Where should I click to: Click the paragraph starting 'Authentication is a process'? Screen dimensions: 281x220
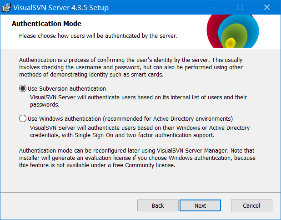click(x=131, y=67)
